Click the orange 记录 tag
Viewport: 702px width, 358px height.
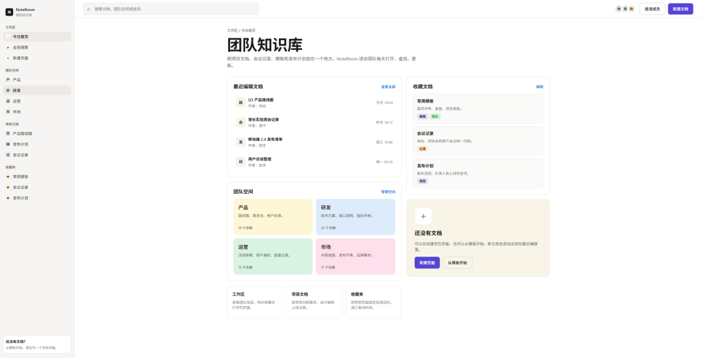(422, 149)
